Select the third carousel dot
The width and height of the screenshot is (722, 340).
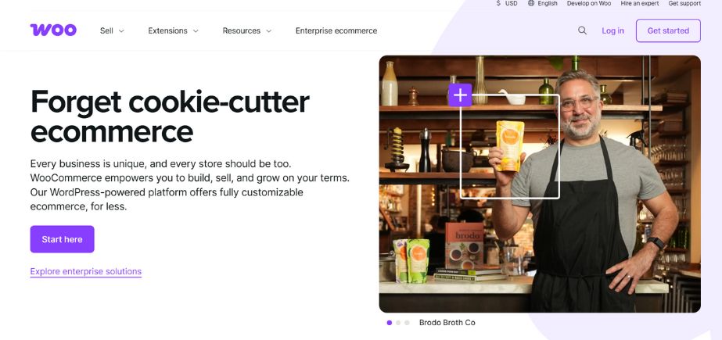407,323
